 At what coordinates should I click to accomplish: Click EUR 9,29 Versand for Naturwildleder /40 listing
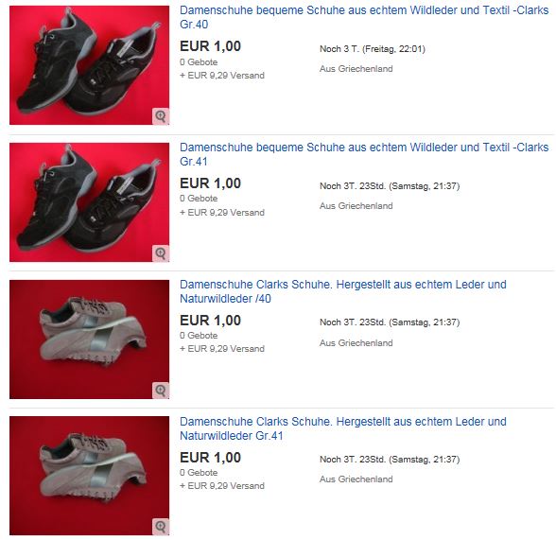pos(222,349)
